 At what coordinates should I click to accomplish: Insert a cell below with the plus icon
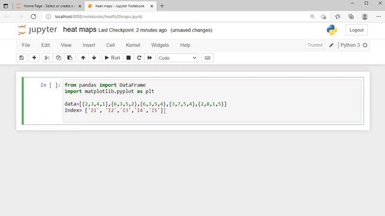34,58
